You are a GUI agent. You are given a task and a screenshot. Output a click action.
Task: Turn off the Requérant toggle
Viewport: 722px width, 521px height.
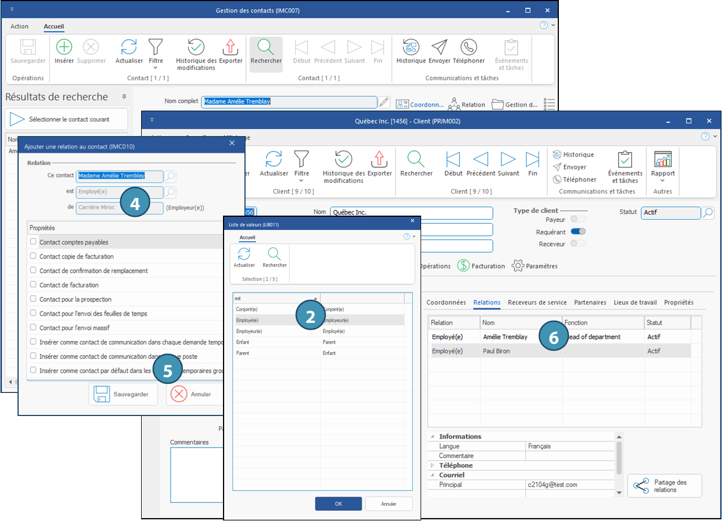pos(578,231)
